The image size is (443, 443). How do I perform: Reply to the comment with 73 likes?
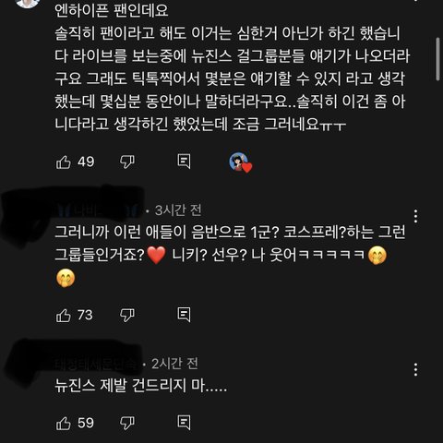(184, 315)
